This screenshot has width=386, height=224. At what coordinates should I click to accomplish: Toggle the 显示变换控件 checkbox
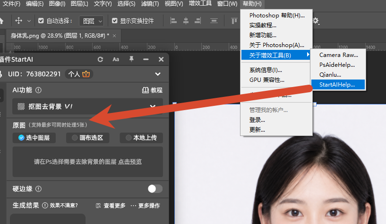tap(114, 21)
